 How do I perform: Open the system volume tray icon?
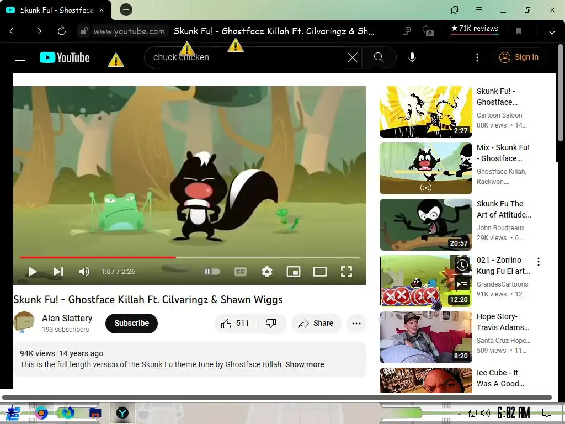pyautogui.click(x=485, y=413)
